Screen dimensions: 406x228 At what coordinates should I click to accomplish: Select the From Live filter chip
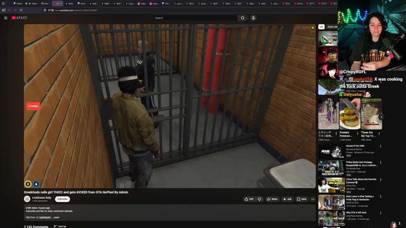332,27
